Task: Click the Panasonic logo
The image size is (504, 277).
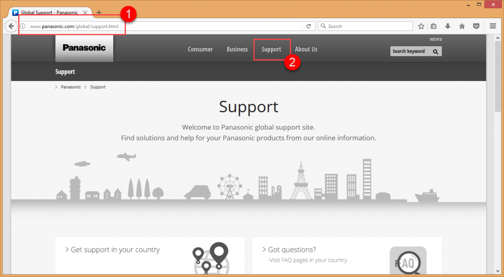Action: coord(84,48)
